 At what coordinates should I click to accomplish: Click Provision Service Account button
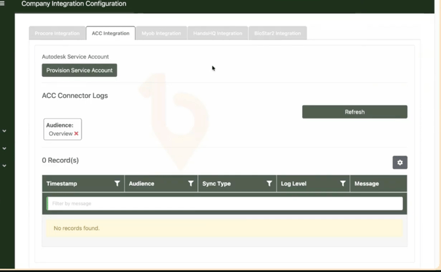79,70
